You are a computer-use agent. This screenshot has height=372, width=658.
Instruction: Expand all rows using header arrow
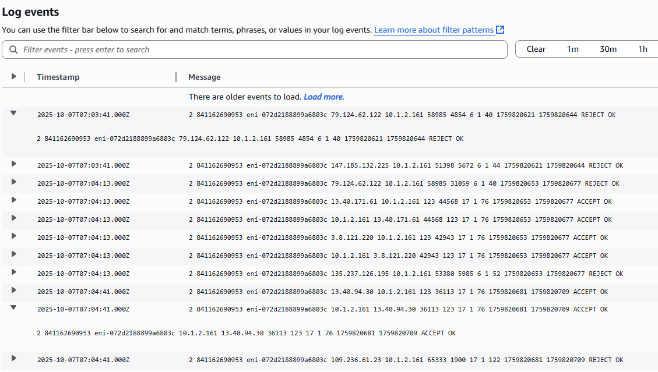(14, 76)
